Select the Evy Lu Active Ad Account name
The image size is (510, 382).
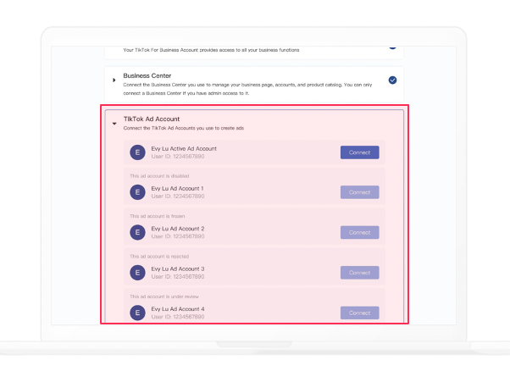184,148
